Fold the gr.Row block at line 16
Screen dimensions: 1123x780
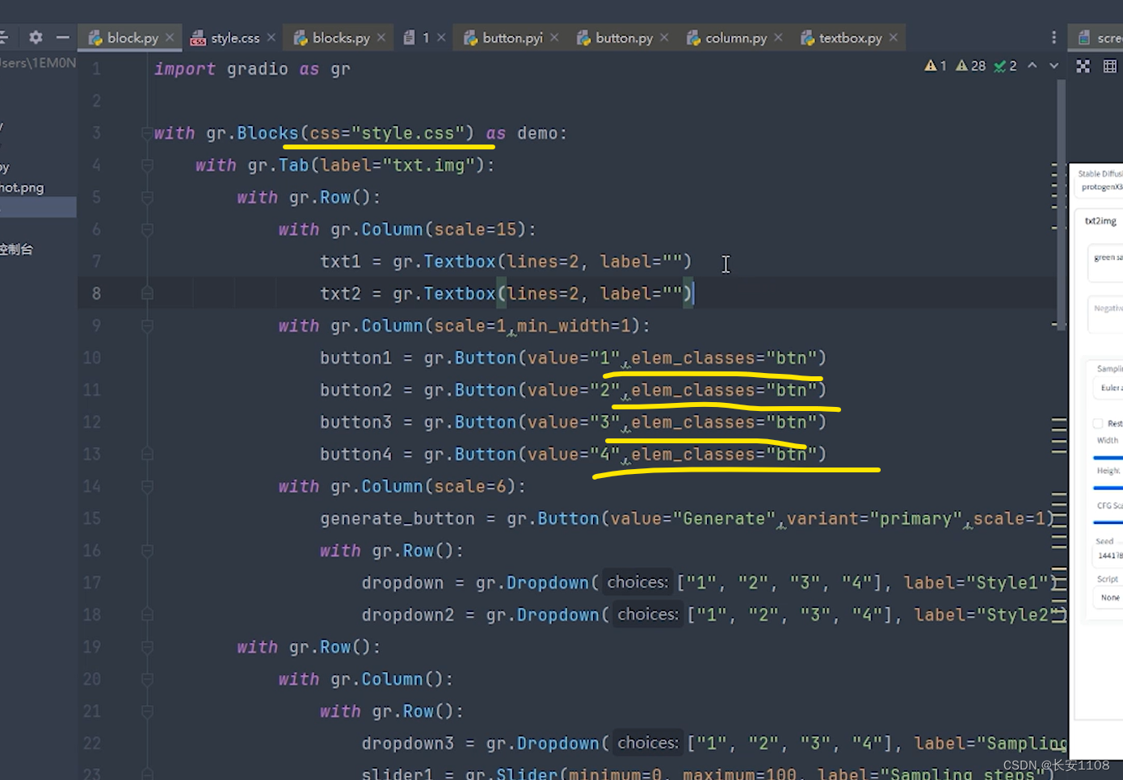[x=147, y=551]
